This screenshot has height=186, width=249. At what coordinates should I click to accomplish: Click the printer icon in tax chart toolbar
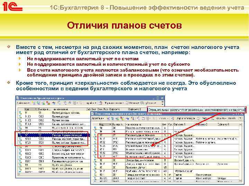198,118
